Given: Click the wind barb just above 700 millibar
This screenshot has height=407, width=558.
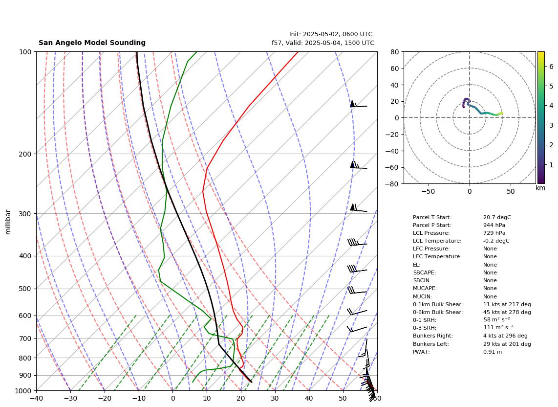Looking at the screenshot, I should click(x=357, y=329).
